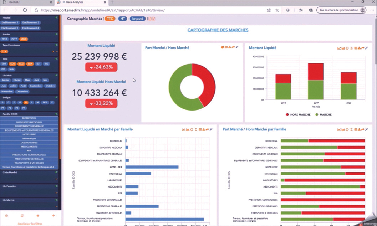Show data table for Montant Liquidé yearly chart
Image resolution: width=377 pixels, height=226 pixels.
(356, 48)
